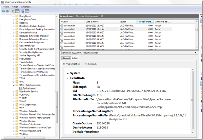Switch to the Général tab
This screenshot has height=140, width=203.
66,58
